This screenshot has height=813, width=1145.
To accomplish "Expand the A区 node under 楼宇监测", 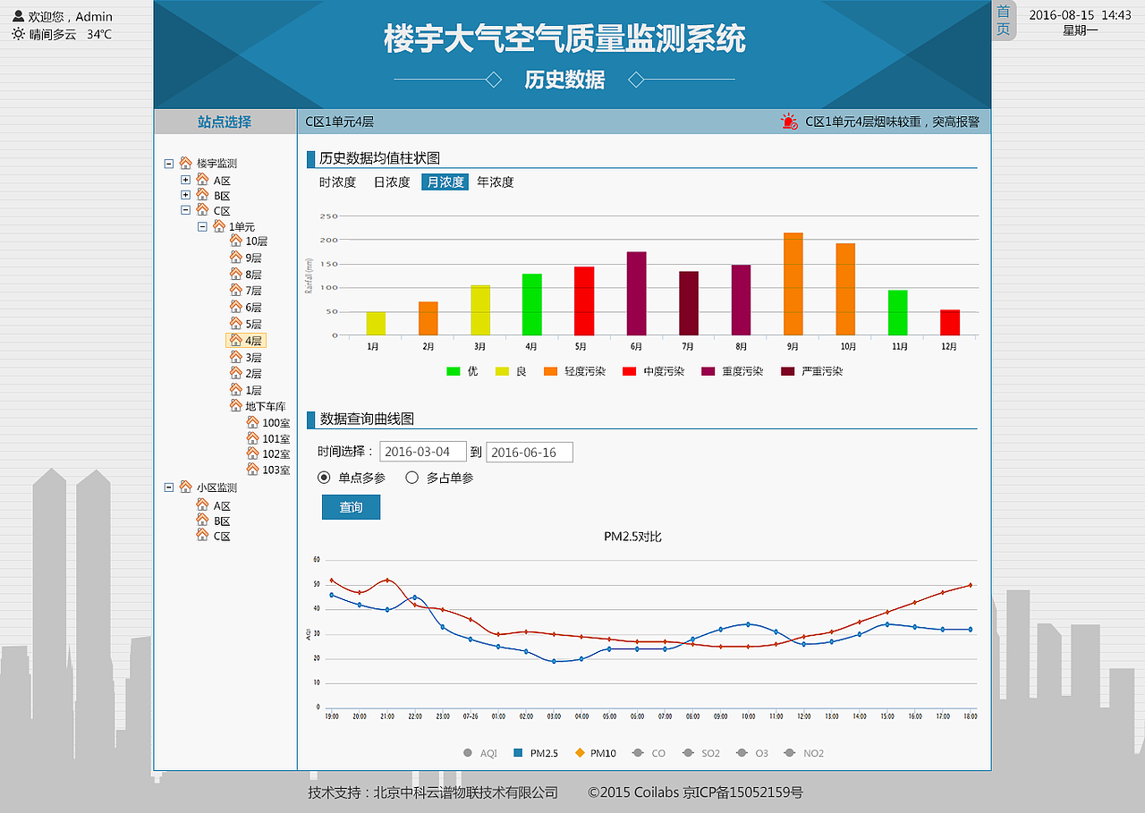I will 186,180.
